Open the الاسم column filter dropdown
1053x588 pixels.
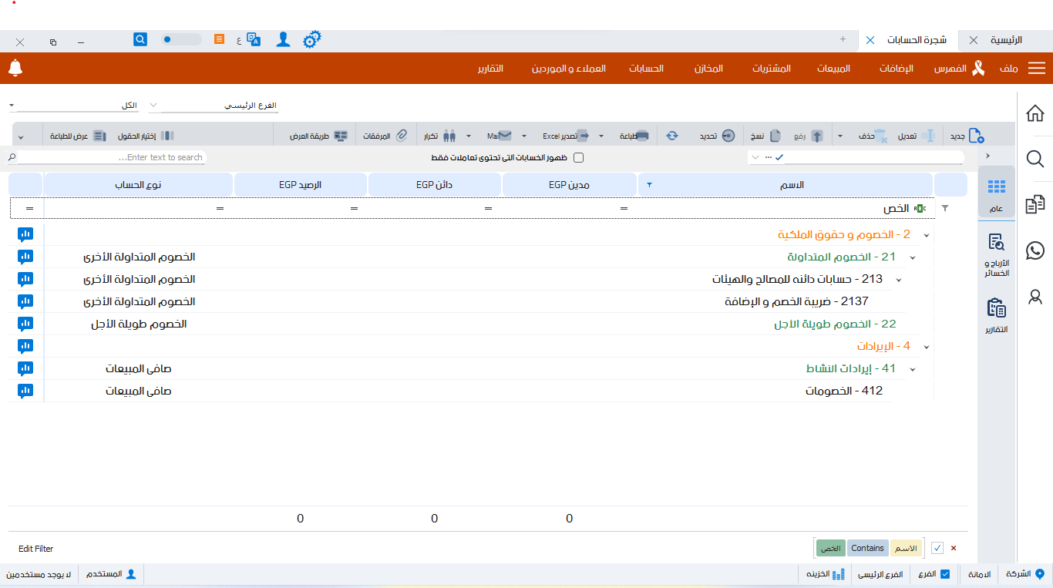649,185
